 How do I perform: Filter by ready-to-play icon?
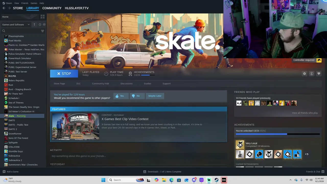click(x=44, y=25)
